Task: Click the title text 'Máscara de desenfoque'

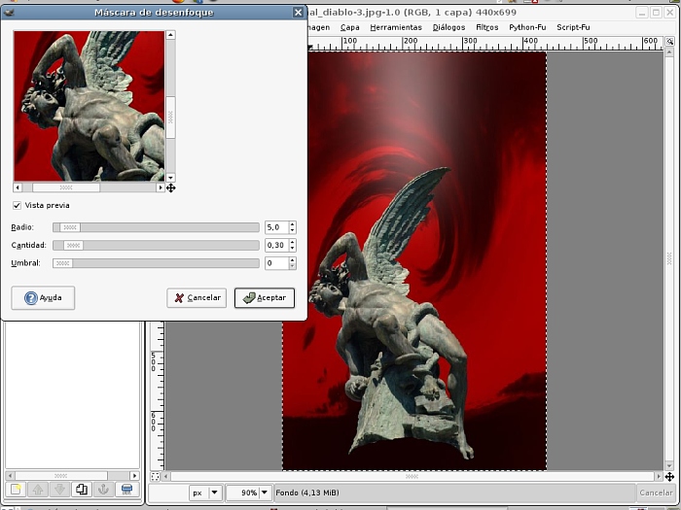Action: (x=154, y=12)
